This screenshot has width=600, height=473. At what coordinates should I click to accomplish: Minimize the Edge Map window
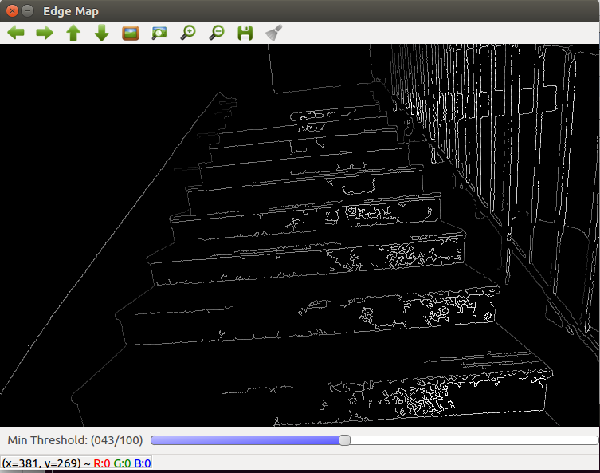28,10
